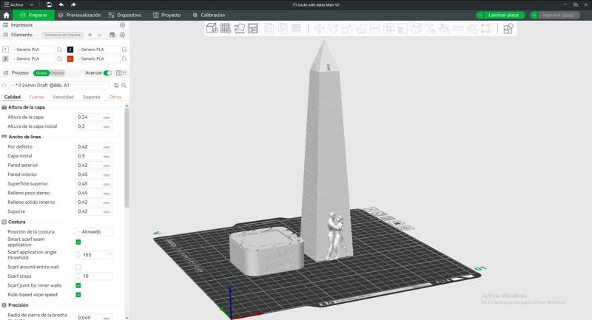Image resolution: width=592 pixels, height=320 pixels.
Task: Go to the Home screen icon
Action: point(6,15)
